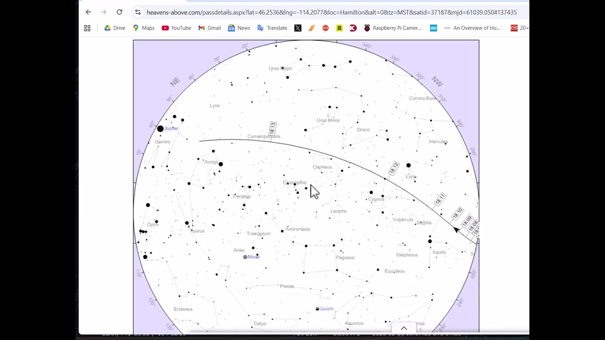Open the yellow M bookmark icon
Screen dimensions: 605x340
(339, 28)
